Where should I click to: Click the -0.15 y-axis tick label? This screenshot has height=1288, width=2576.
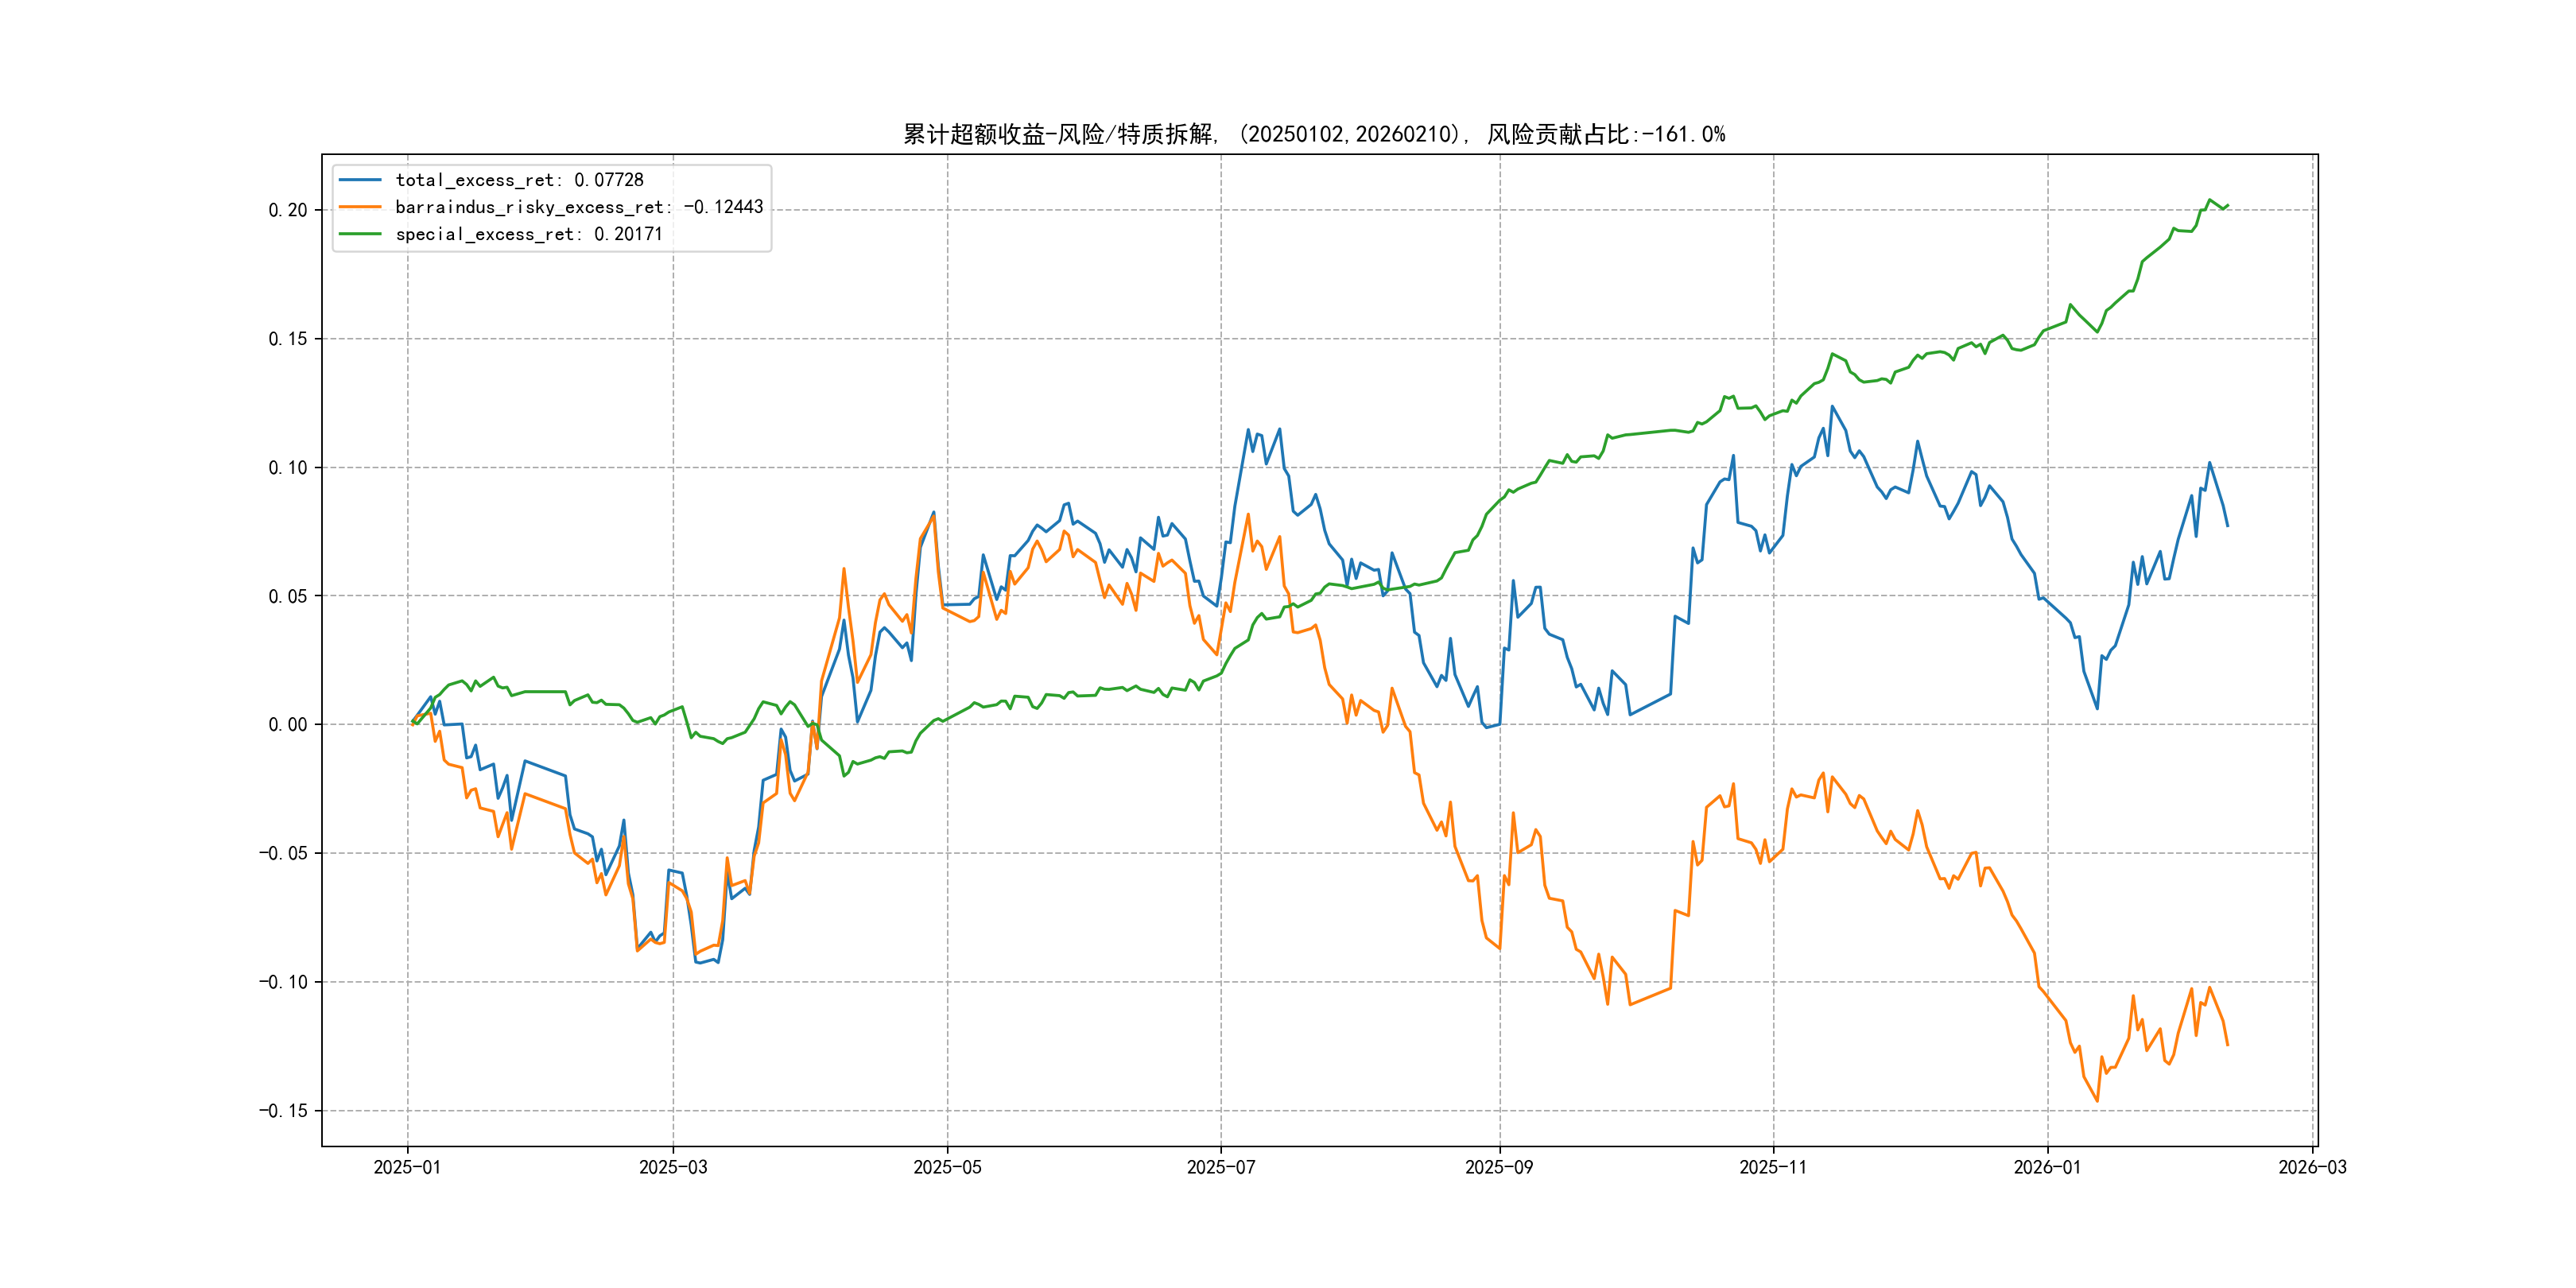tap(284, 1111)
